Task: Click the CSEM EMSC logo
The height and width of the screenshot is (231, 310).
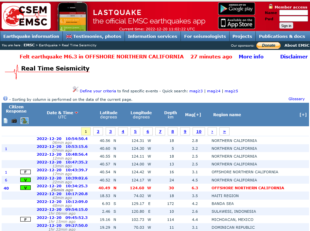Action: pyautogui.click(x=26, y=16)
